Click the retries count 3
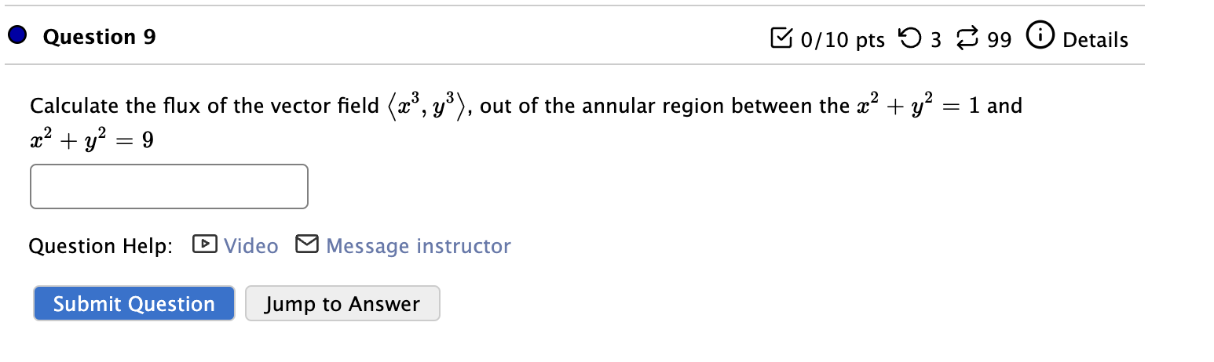The image size is (1214, 362). click(935, 40)
